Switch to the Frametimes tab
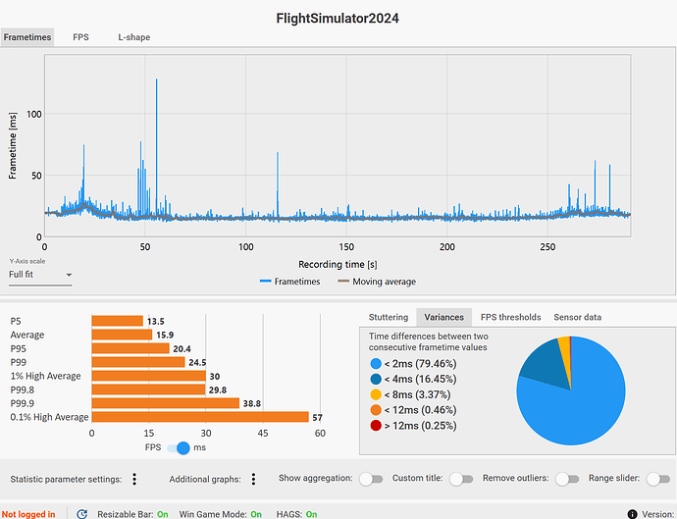 [x=27, y=37]
